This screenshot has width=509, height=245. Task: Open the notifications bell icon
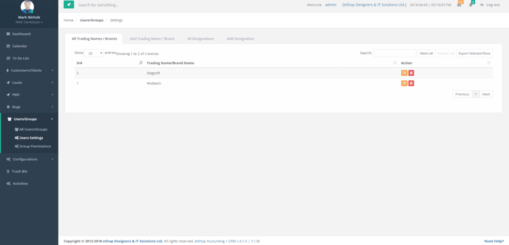[471, 5]
